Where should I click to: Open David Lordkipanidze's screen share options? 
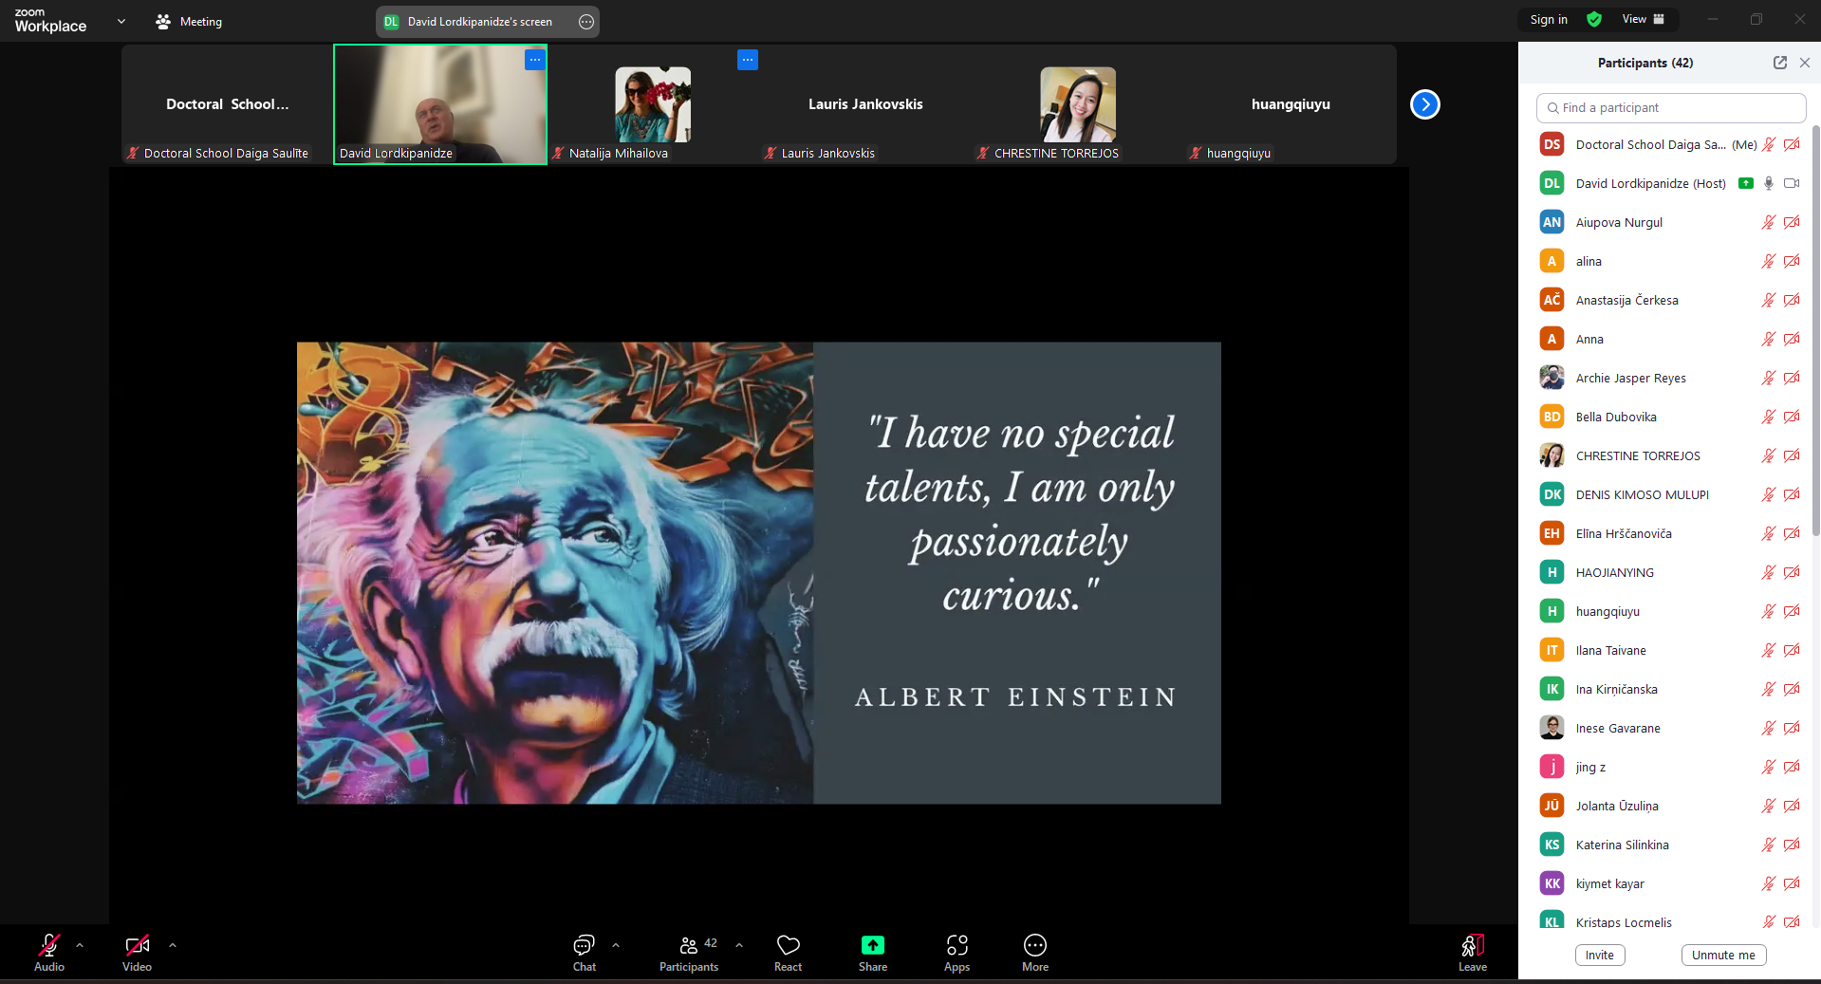pyautogui.click(x=586, y=22)
